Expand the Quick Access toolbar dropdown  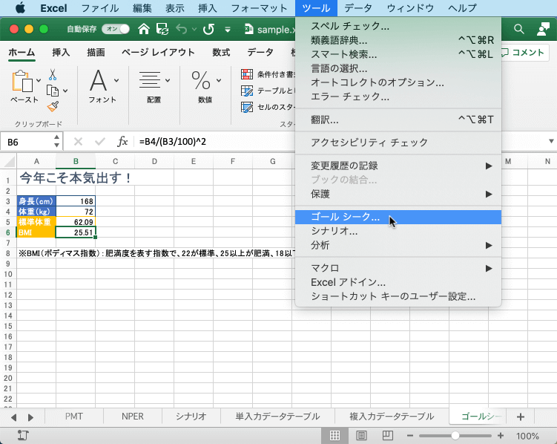pyautogui.click(x=228, y=30)
